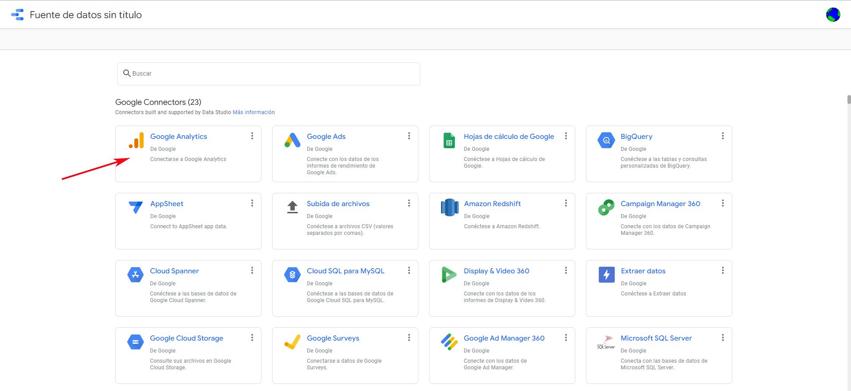The height and width of the screenshot is (391, 851).
Task: Select the Google Cloud Storage title
Action: pos(187,338)
